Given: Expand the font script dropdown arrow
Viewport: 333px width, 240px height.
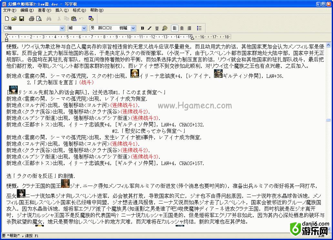Looking at the screenshot, I should [133, 28].
